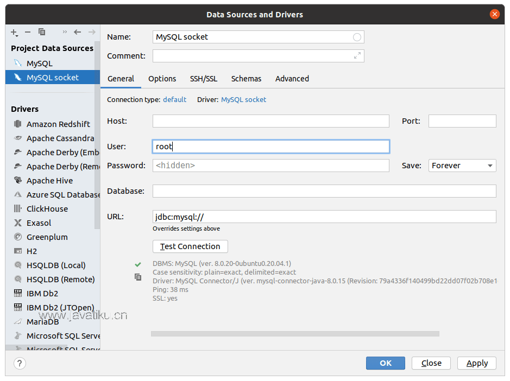Click the Azure SQL Database icon
Image resolution: width=510 pixels, height=381 pixels.
(x=18, y=194)
